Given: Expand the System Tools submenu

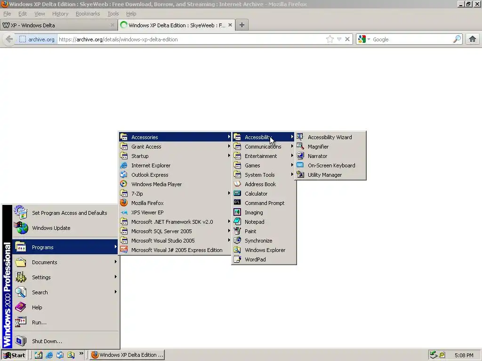Looking at the screenshot, I should [264, 175].
